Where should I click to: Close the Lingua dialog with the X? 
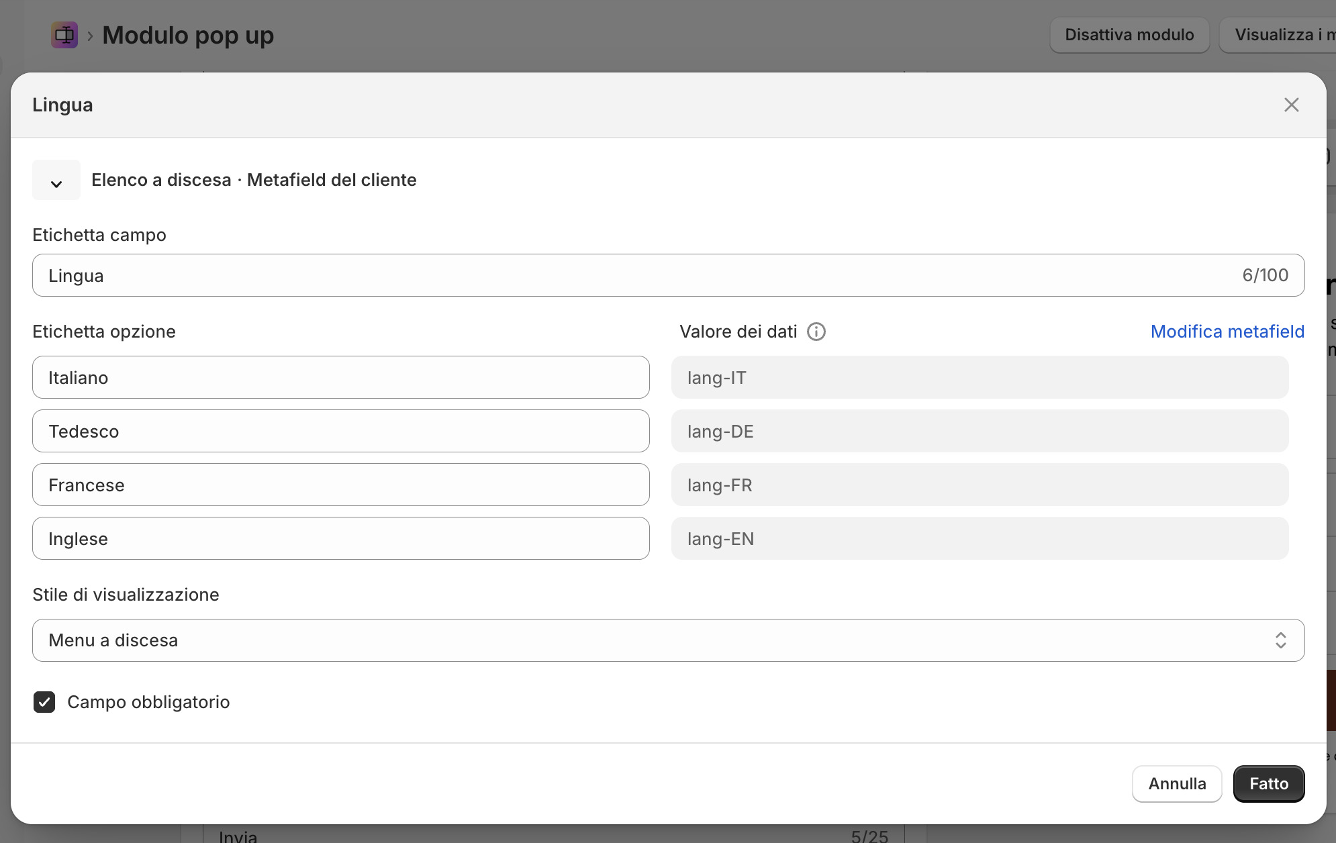(x=1291, y=105)
